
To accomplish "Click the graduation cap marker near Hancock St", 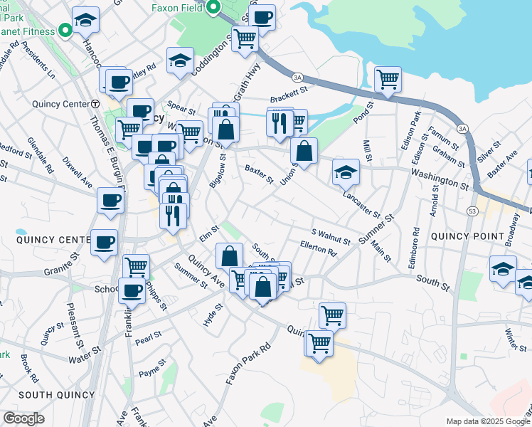I will coord(85,21).
